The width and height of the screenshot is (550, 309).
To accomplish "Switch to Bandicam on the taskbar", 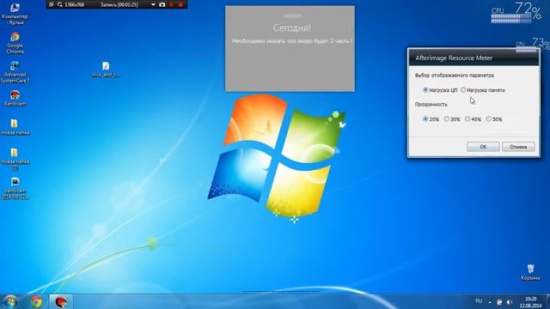I will tap(61, 301).
